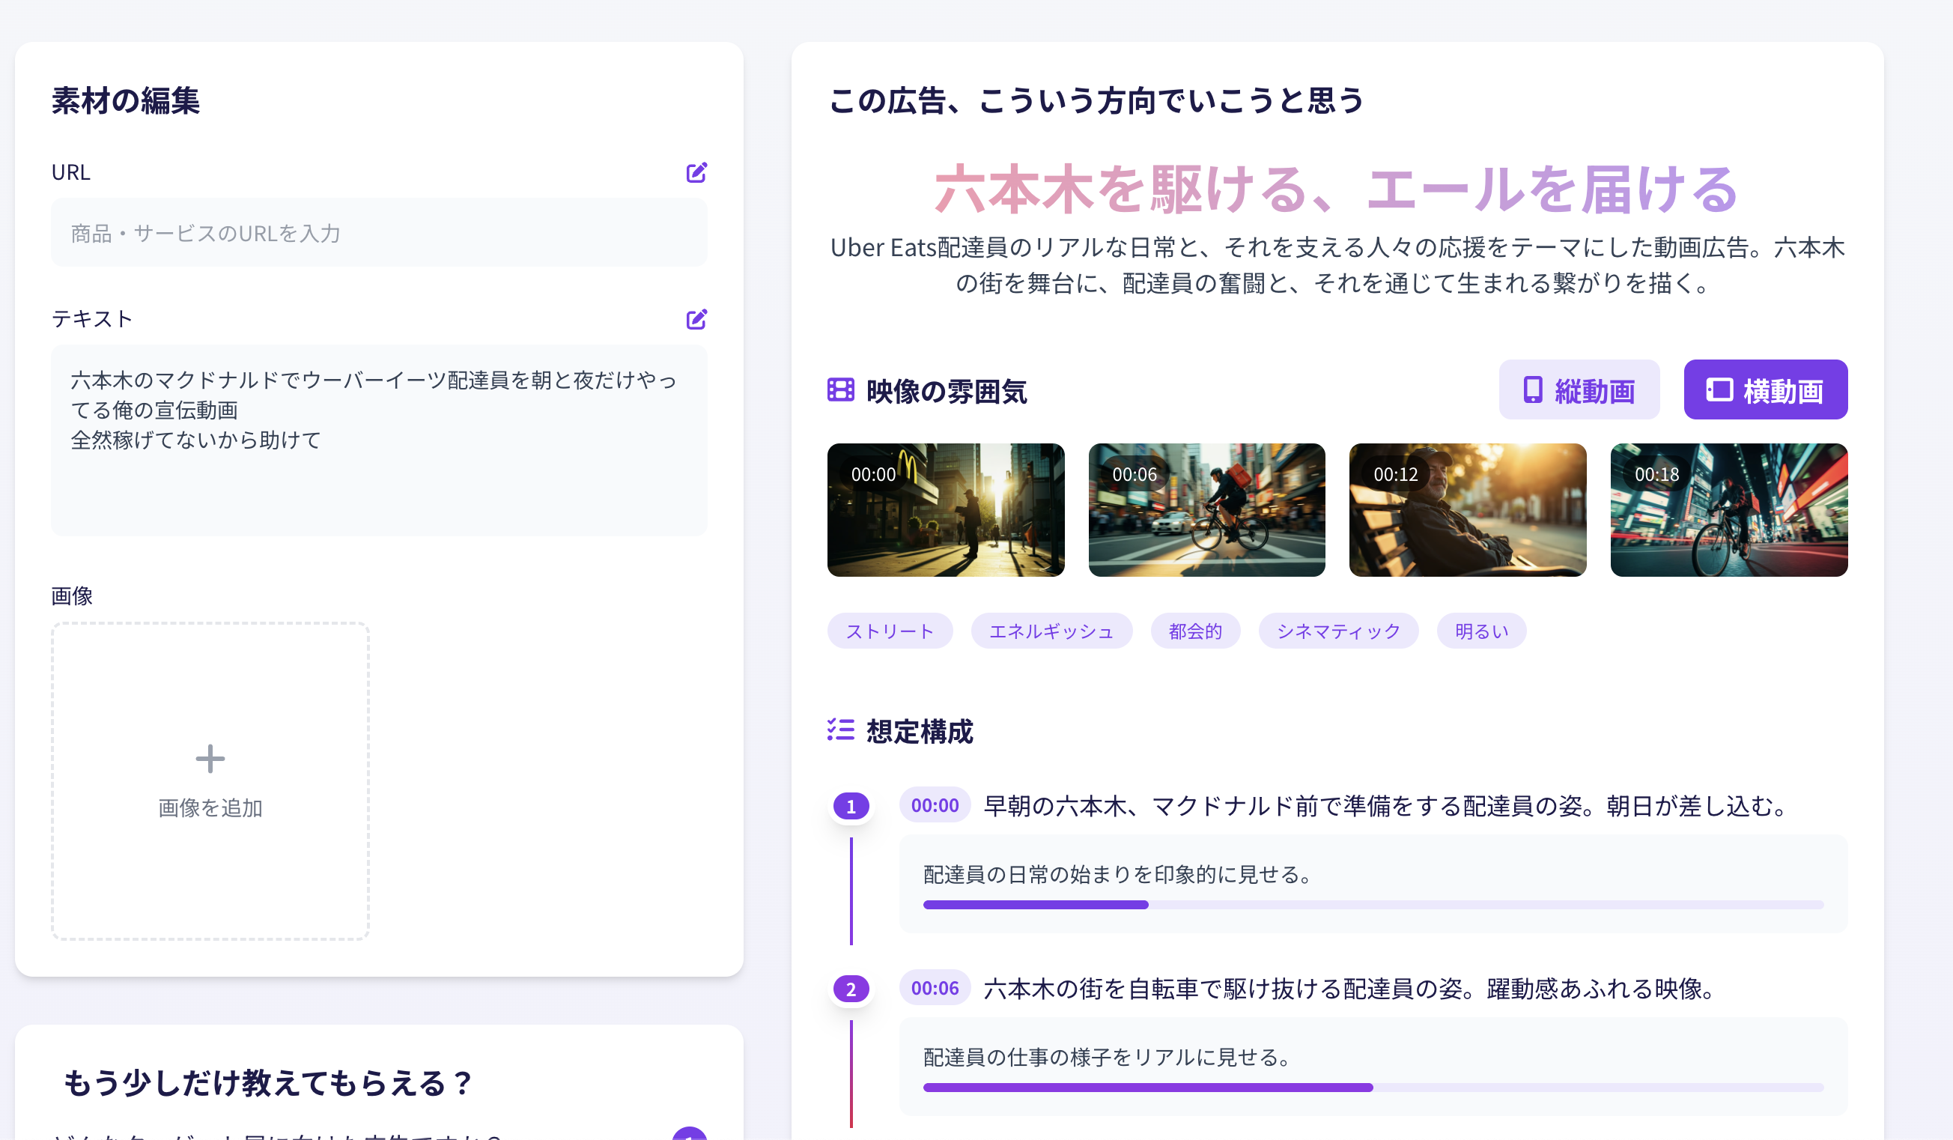Open the 00:18 night cycling thumbnail
This screenshot has width=1953, height=1140.
tap(1728, 510)
